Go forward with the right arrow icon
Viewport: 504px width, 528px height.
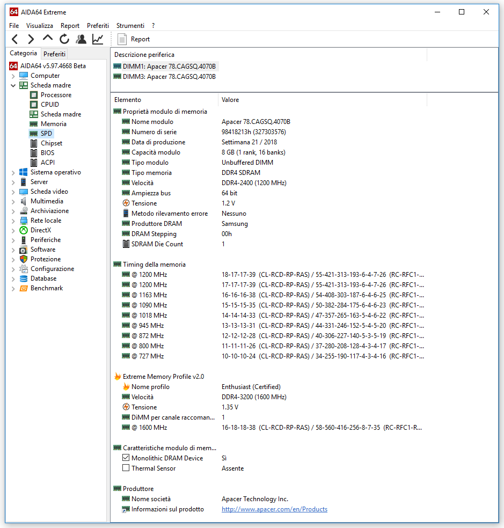click(x=31, y=39)
